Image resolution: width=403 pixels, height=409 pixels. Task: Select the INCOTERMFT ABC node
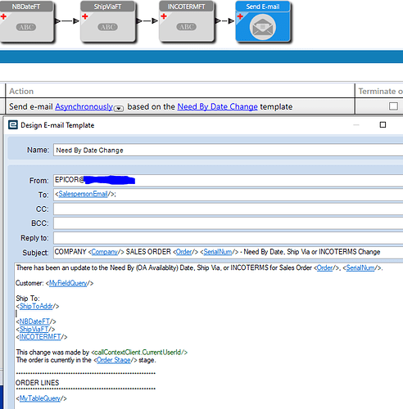coord(186,22)
